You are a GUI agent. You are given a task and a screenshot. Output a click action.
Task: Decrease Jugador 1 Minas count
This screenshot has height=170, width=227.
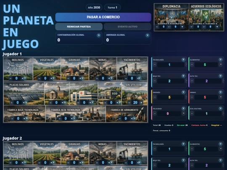(97, 78)
